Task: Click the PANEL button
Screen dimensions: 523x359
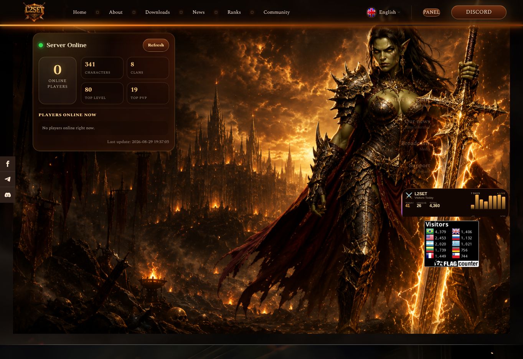Action: pyautogui.click(x=431, y=12)
